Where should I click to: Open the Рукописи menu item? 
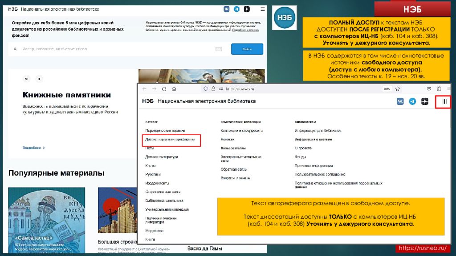(x=153, y=174)
